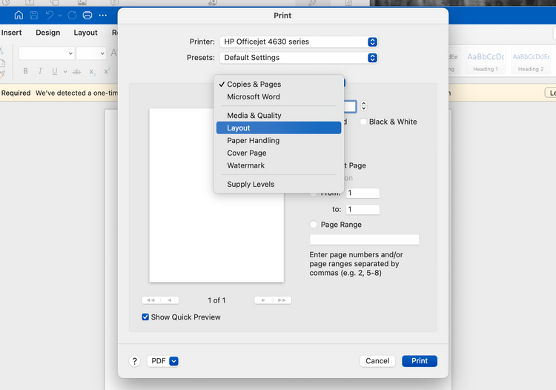Select the Page Range radio button

pyautogui.click(x=314, y=225)
